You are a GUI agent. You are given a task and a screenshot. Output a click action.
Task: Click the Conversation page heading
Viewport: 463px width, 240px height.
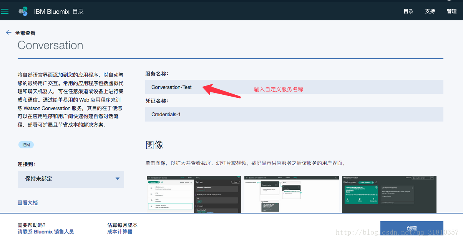50,45
